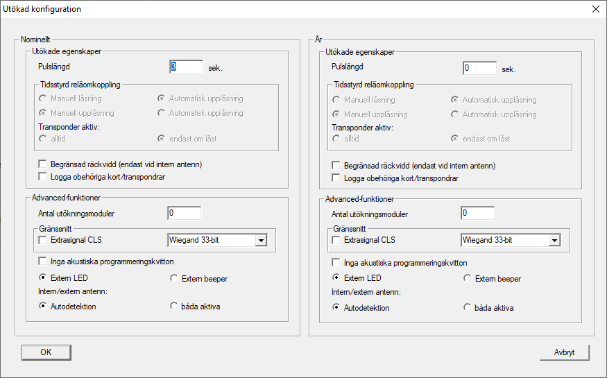Tick Inga akustiska programmeringskvitton under Nominellt

pos(43,262)
